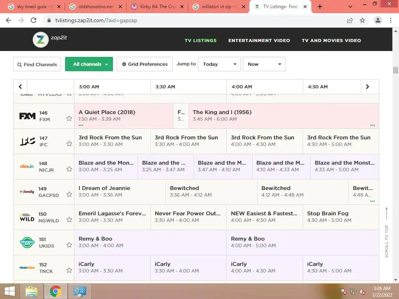The width and height of the screenshot is (399, 299).
Task: Favorite the GACFSD channel star
Action: pos(69,195)
